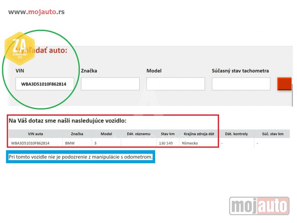Click the Dát. kontroly column header
The image size is (297, 223).
click(236, 134)
